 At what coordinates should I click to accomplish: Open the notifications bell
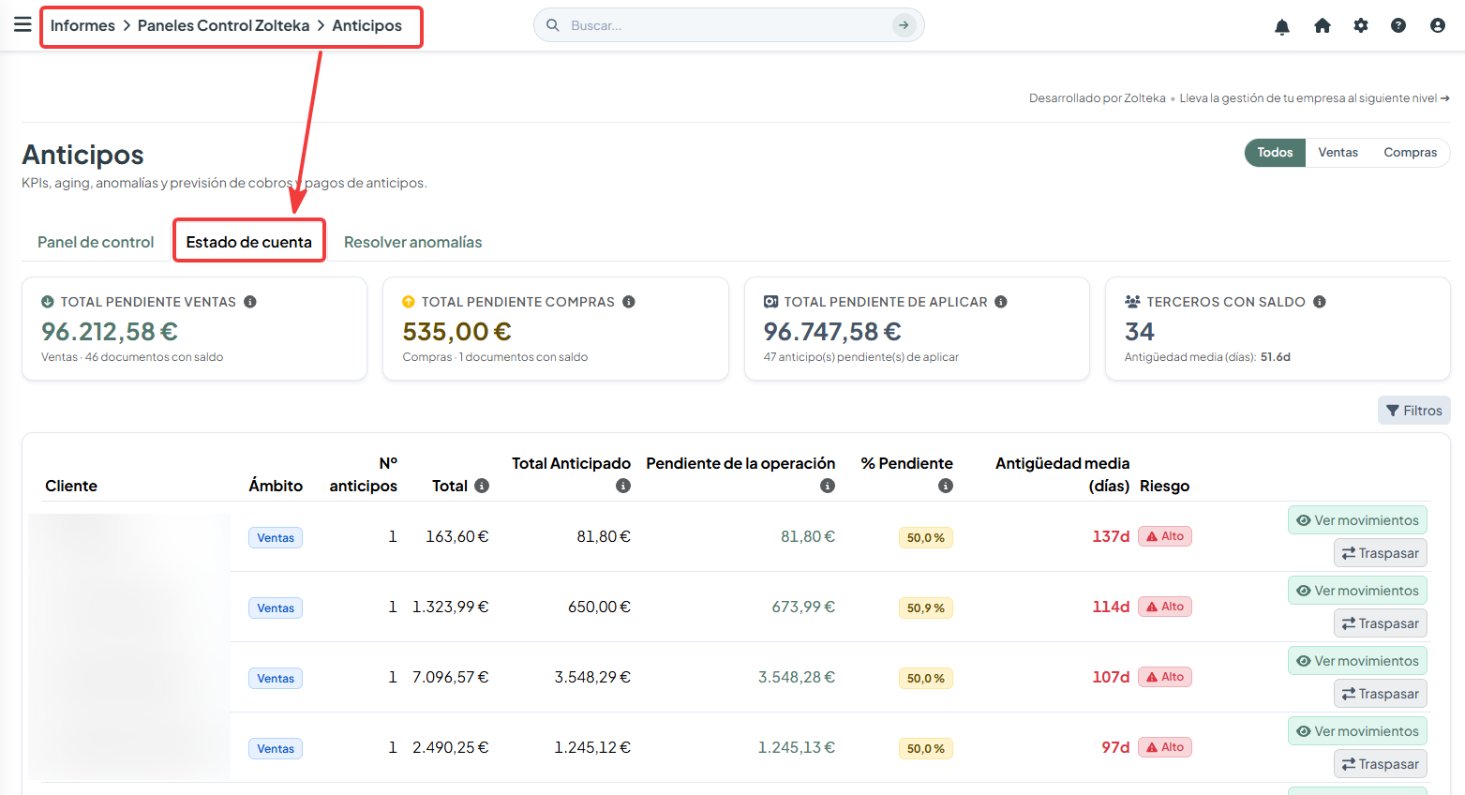point(1282,26)
